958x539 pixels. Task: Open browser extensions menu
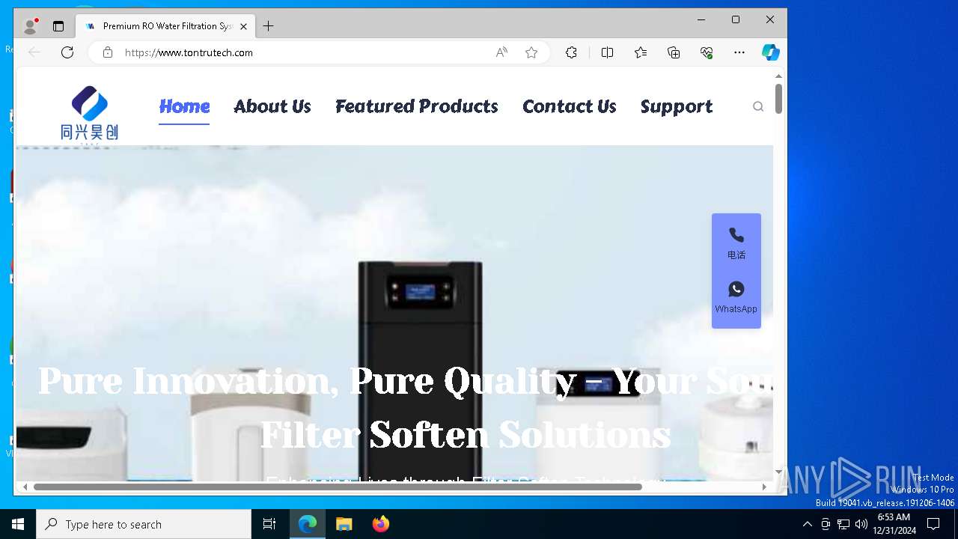click(x=571, y=52)
